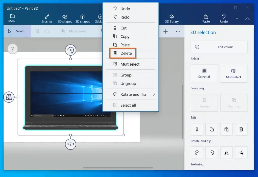Viewport: 258px width, 177px height.
Task: Click the Select all button in side panel
Action: (x=204, y=73)
